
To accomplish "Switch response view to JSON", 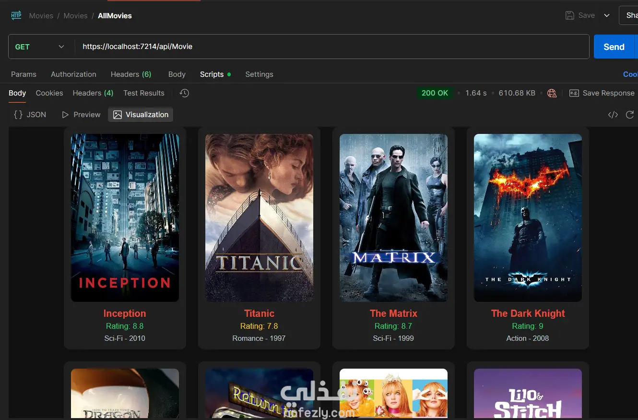I will (x=30, y=115).
